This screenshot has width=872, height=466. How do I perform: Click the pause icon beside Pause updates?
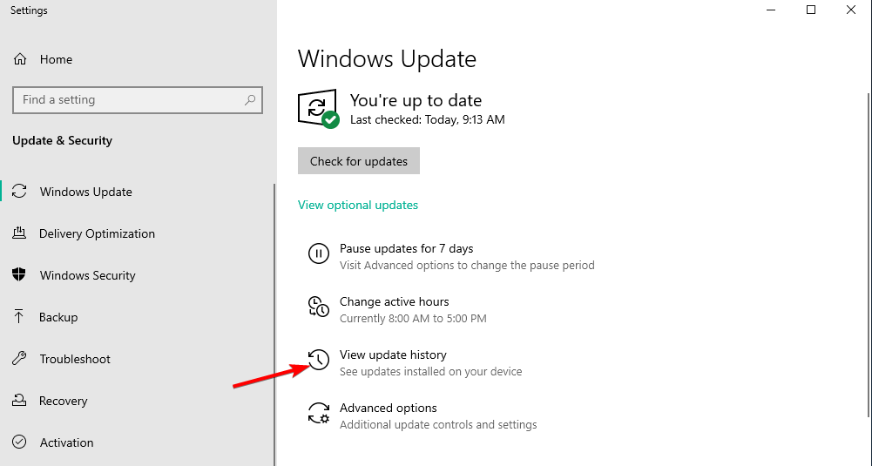(x=319, y=253)
